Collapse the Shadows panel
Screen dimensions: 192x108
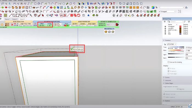[x=164, y=40]
